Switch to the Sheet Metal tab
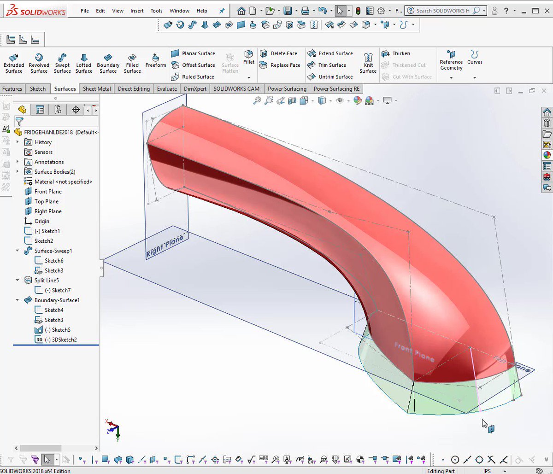 tap(96, 88)
